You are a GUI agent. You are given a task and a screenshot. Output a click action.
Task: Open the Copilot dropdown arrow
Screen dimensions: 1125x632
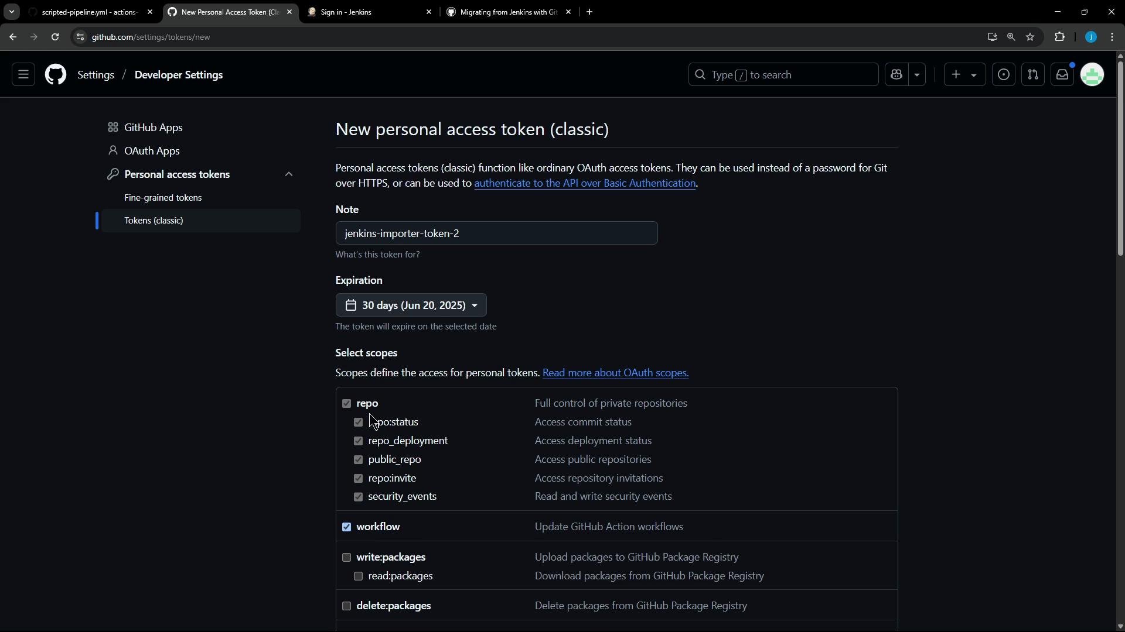point(917,75)
